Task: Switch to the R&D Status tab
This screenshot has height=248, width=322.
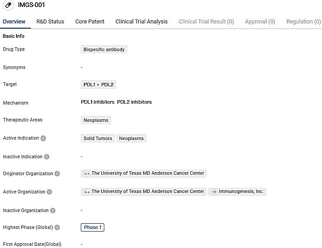Action: point(50,22)
